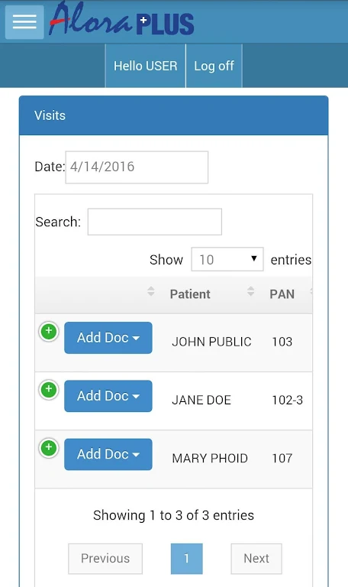Open Add Doc dropdown for Jane Doe
Image resolution: width=348 pixels, height=587 pixels.
pos(108,396)
